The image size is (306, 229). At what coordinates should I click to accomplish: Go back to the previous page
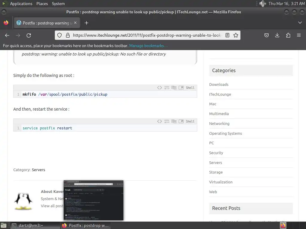[7, 35]
